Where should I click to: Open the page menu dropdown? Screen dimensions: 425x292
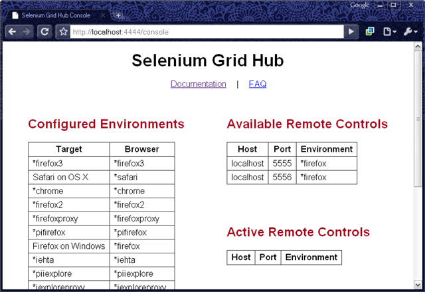click(x=390, y=32)
